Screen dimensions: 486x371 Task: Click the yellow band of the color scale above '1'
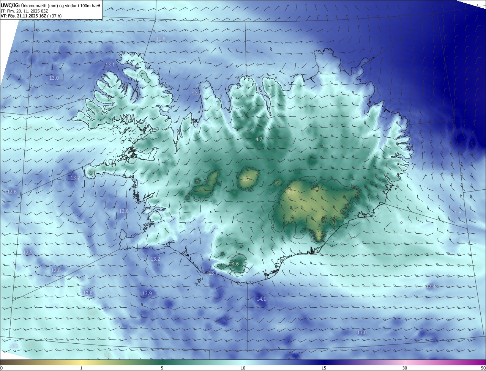tap(81, 363)
